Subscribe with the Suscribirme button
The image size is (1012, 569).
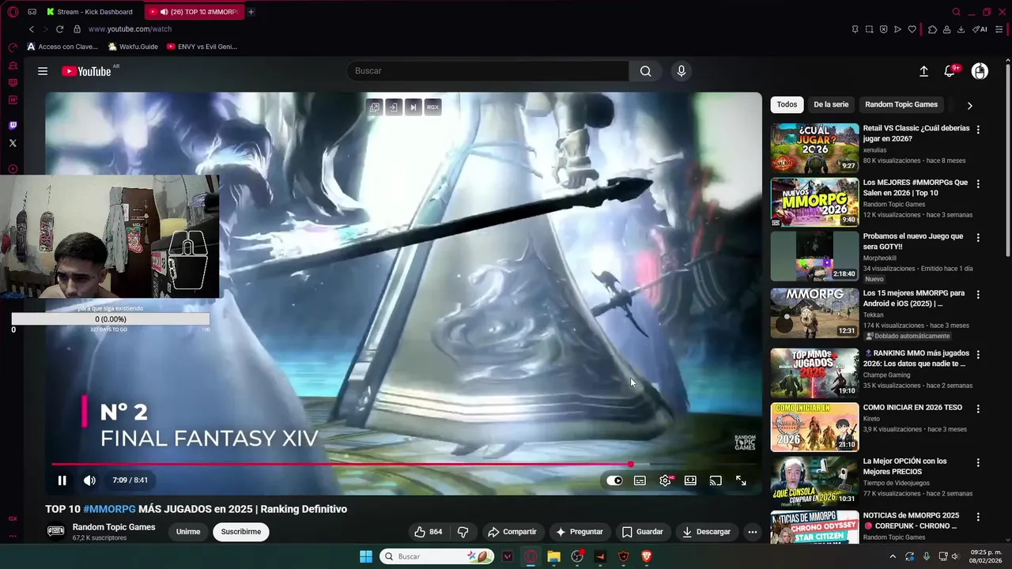point(241,532)
